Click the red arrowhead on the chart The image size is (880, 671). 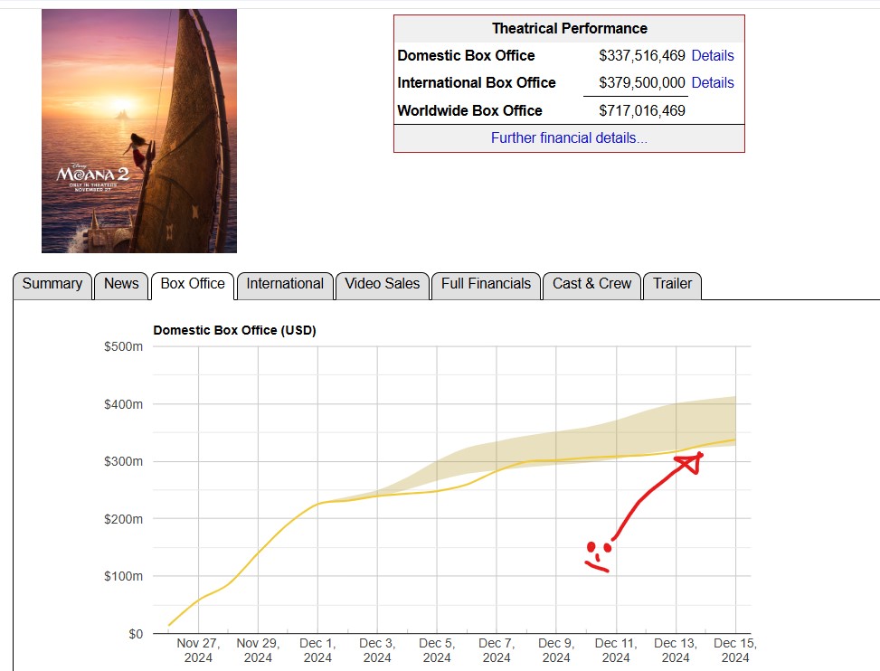pos(691,462)
